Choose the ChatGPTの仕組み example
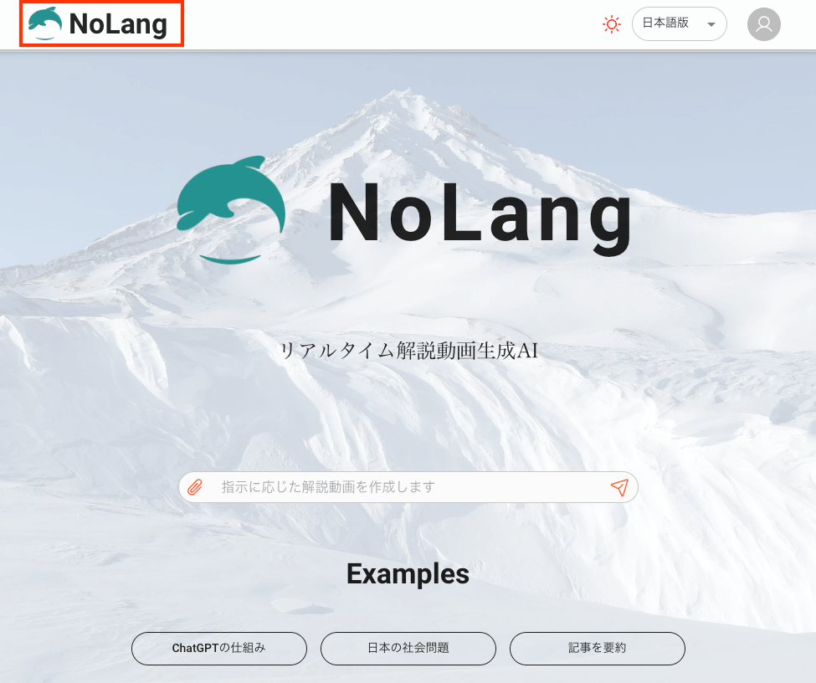 click(x=219, y=648)
